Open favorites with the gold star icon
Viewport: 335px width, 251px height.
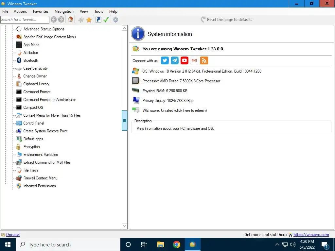pyautogui.click(x=89, y=20)
